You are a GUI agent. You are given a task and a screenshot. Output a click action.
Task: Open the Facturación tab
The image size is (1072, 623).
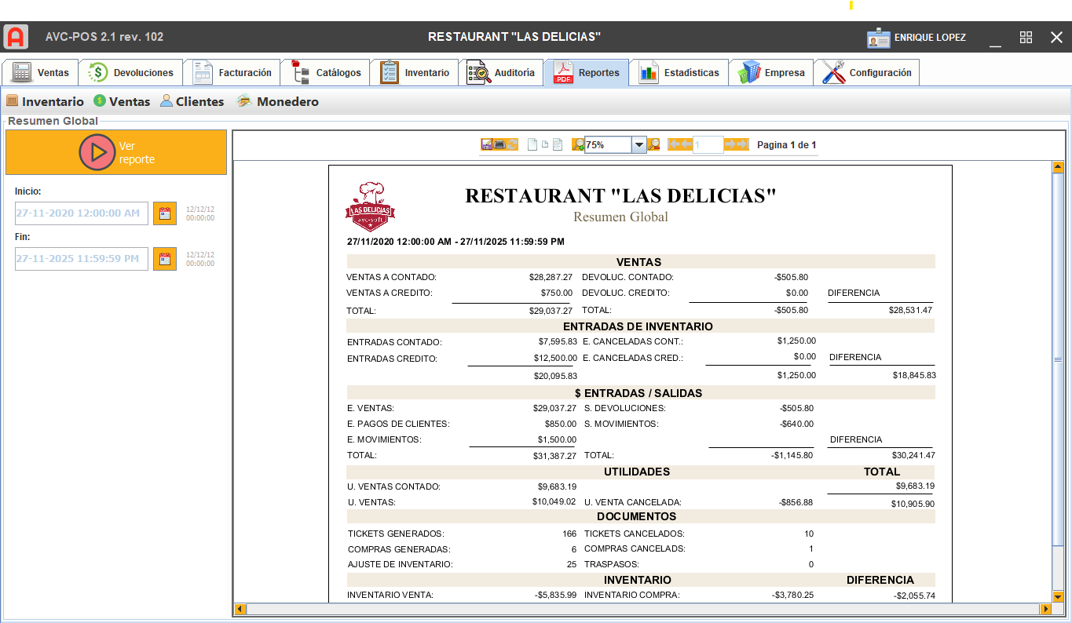tap(232, 72)
